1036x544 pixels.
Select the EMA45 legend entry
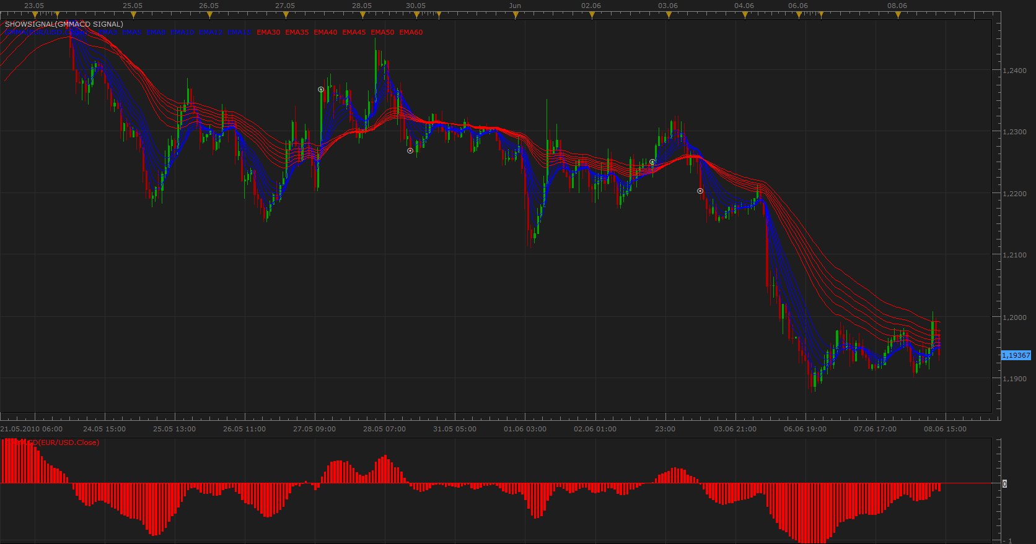tap(354, 32)
